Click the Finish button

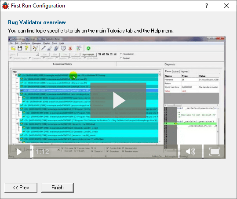[x=57, y=188]
